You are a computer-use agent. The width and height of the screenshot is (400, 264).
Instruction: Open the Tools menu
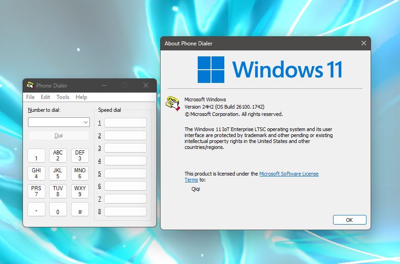coord(63,97)
